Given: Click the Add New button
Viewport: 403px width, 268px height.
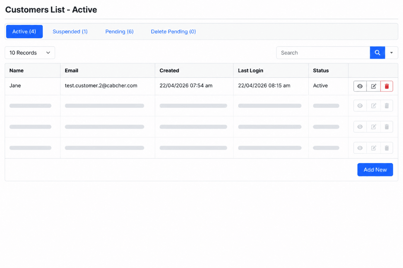Looking at the screenshot, I should coord(375,170).
